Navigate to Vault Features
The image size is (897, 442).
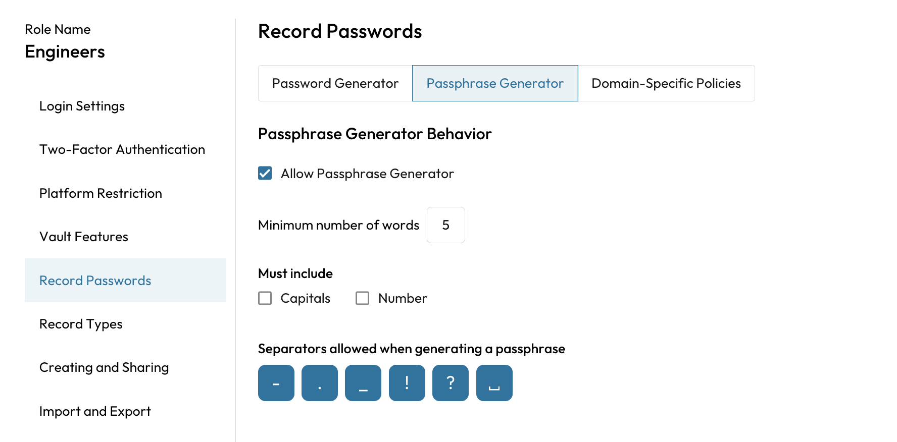(84, 237)
